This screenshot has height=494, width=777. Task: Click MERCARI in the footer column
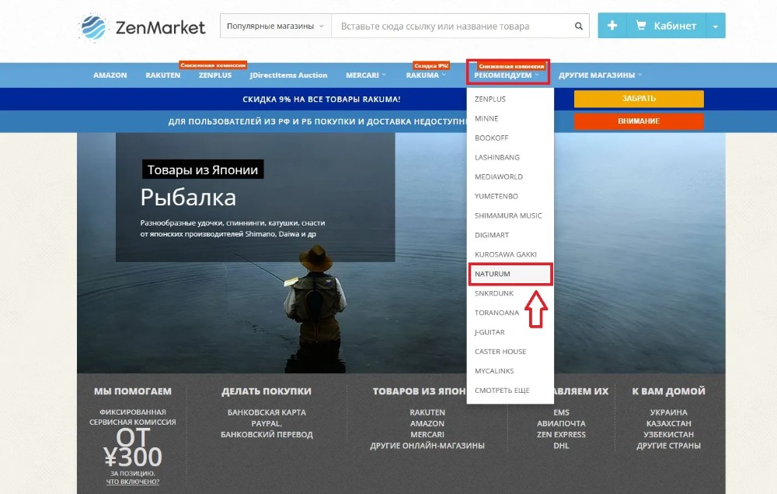point(427,434)
